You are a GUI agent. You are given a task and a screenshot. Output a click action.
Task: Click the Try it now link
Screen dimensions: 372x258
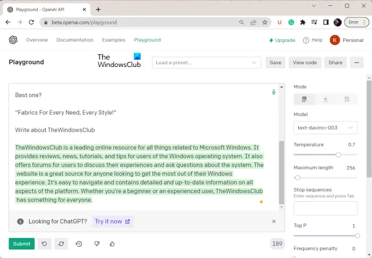point(113,221)
